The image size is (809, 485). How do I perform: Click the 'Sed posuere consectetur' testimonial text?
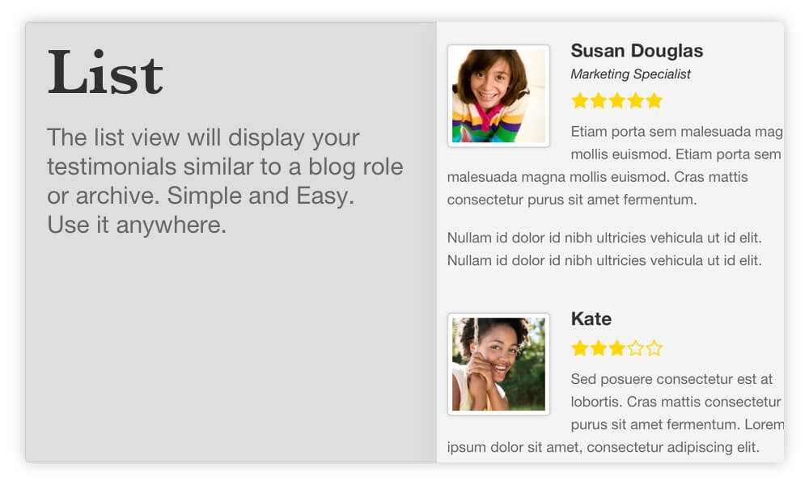615,413
